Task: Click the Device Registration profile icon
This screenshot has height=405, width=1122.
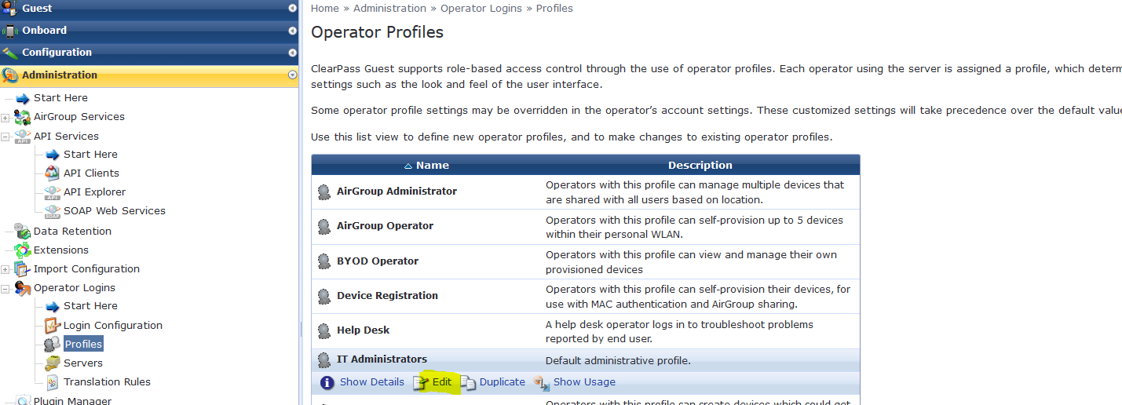Action: 324,296
